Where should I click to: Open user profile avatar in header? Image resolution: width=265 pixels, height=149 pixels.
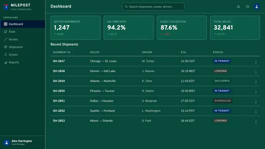(256, 7)
